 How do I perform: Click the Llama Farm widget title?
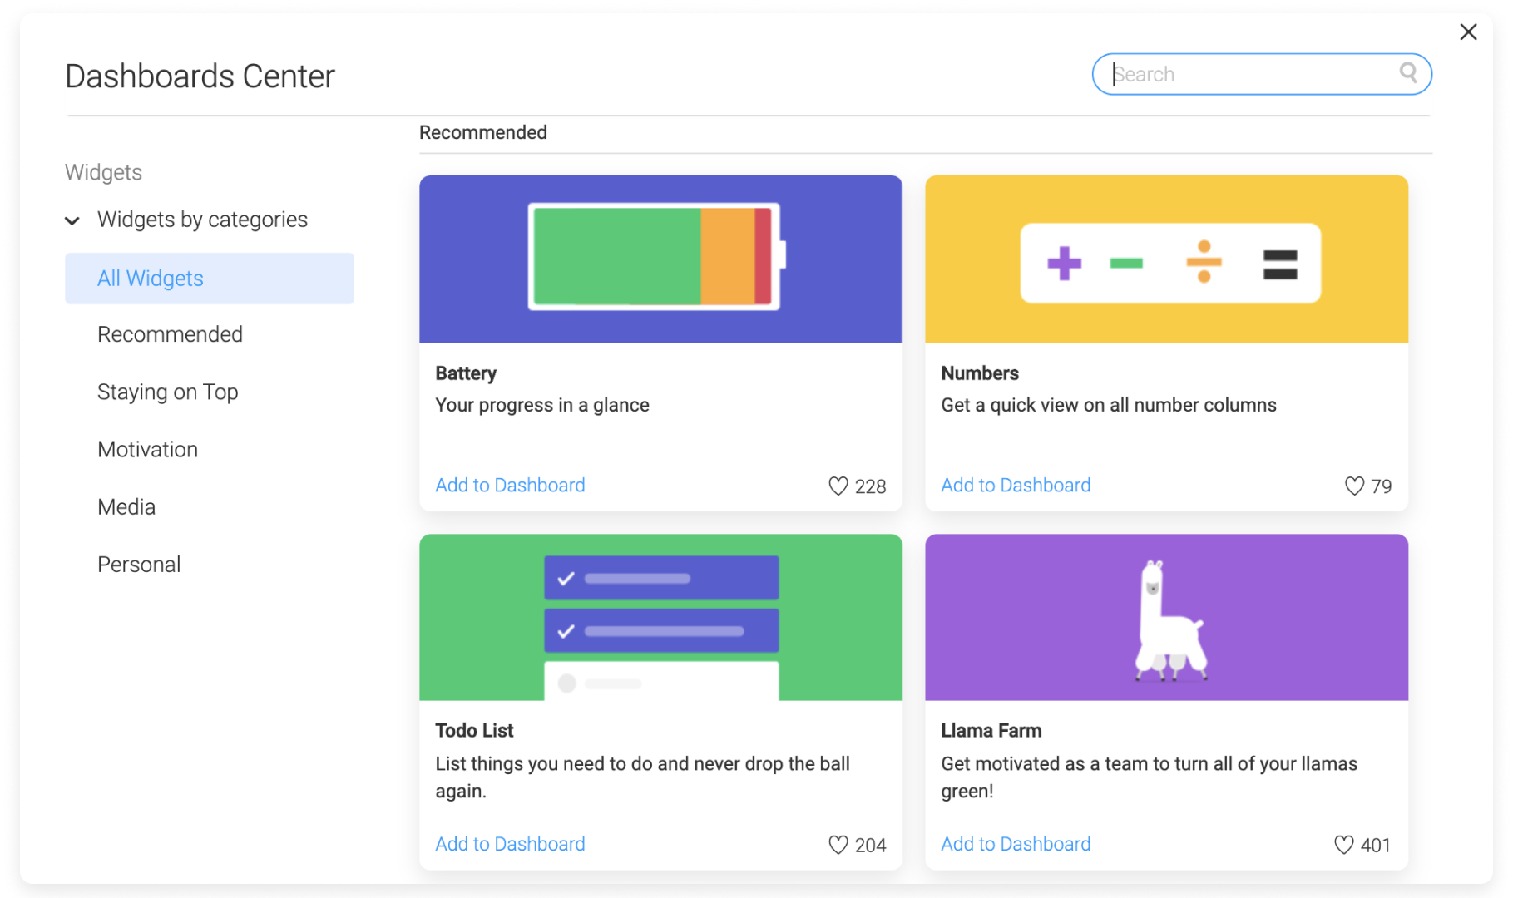coord(991,731)
